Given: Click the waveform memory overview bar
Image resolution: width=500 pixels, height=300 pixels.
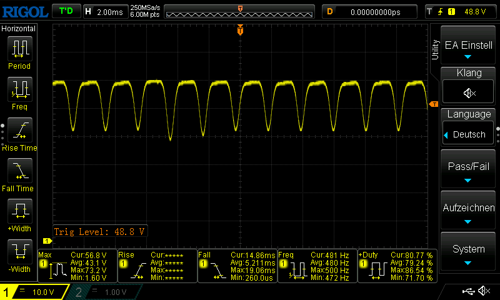Looking at the screenshot, I should [239, 12].
